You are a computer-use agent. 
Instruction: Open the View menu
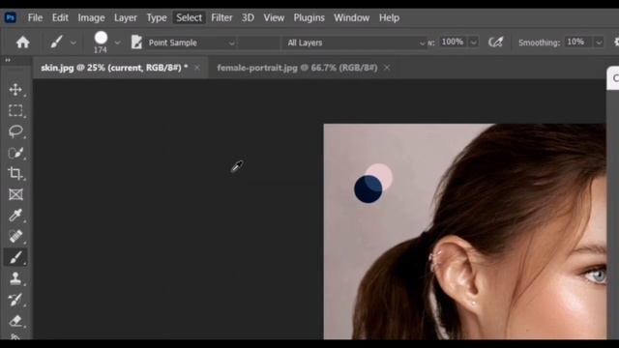pos(274,17)
